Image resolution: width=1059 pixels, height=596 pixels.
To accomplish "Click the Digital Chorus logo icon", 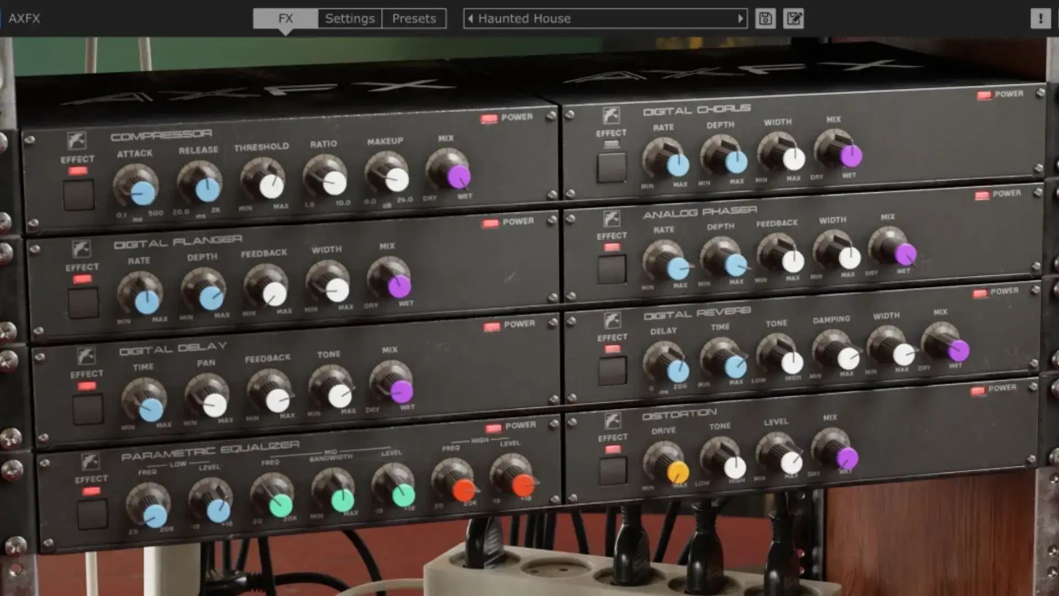I will 611,116.
